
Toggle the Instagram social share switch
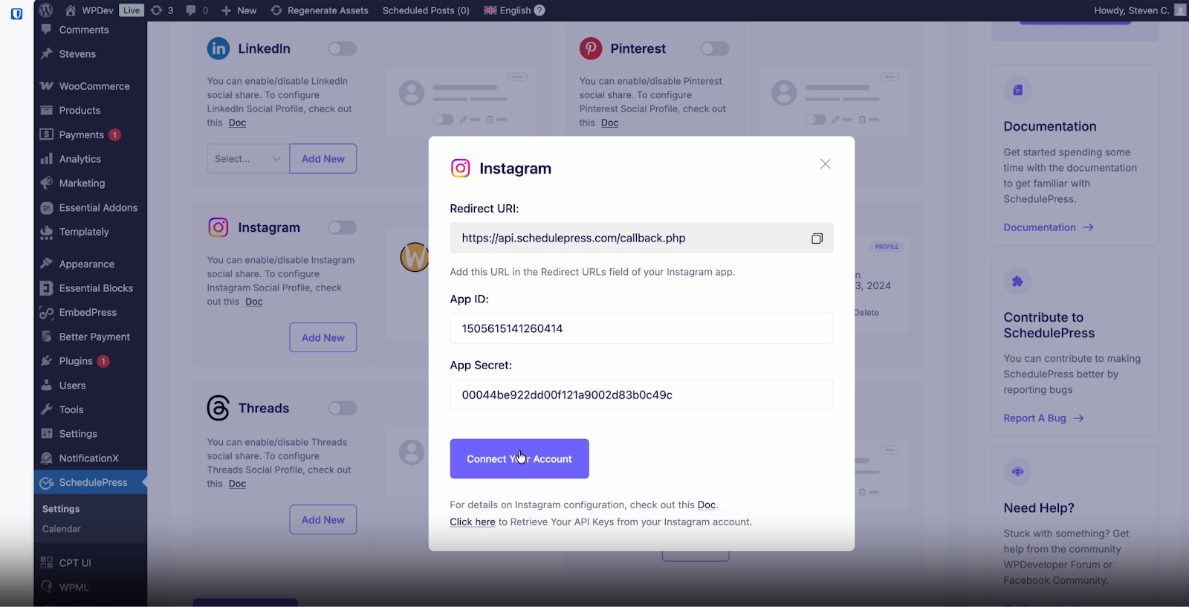(343, 227)
